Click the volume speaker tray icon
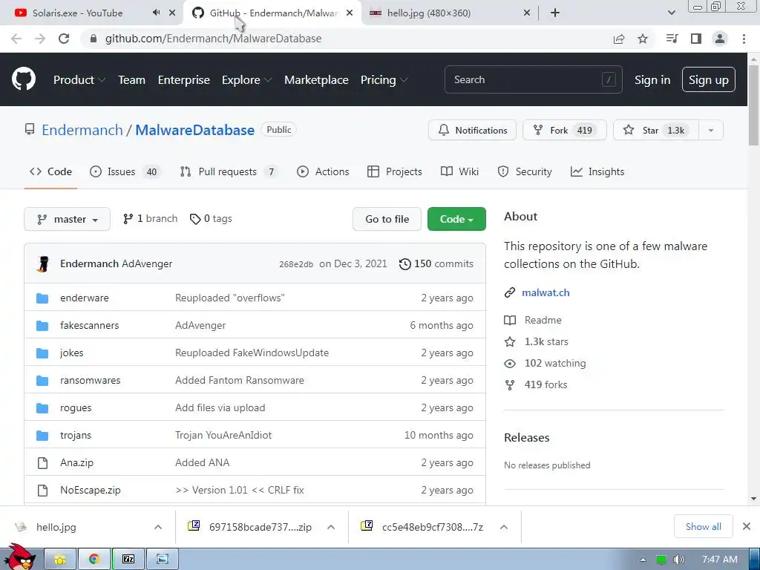This screenshot has width=760, height=570. 679,560
